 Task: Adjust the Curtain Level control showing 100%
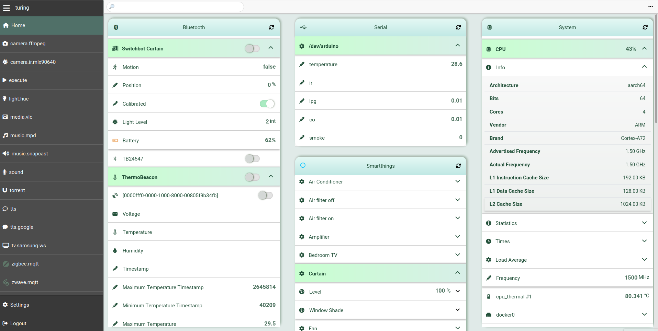pyautogui.click(x=457, y=291)
